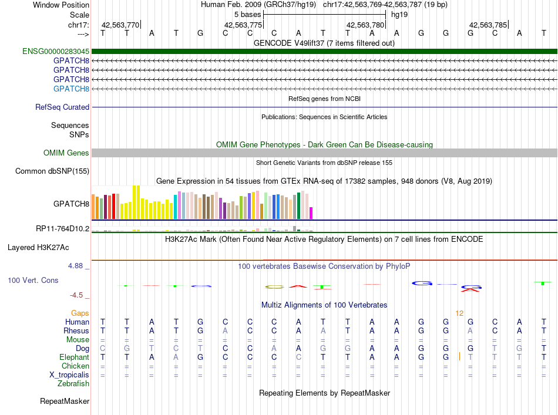Click position marker 42,563,775 on ruler
Screen dimensions: 558x415
click(x=243, y=25)
